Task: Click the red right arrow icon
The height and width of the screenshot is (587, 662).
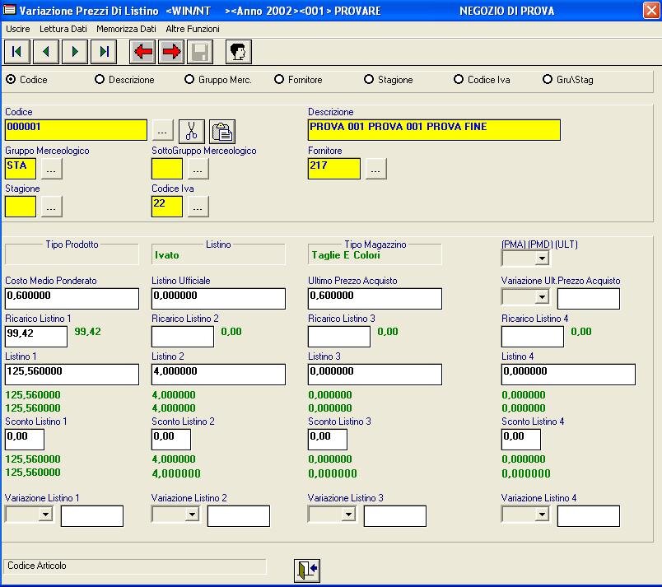Action: [172, 52]
